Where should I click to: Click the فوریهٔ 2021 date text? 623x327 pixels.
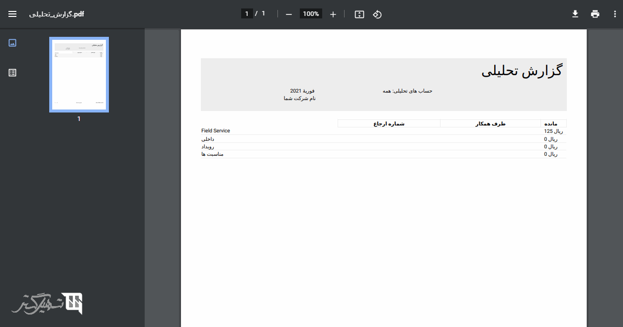[x=302, y=91]
